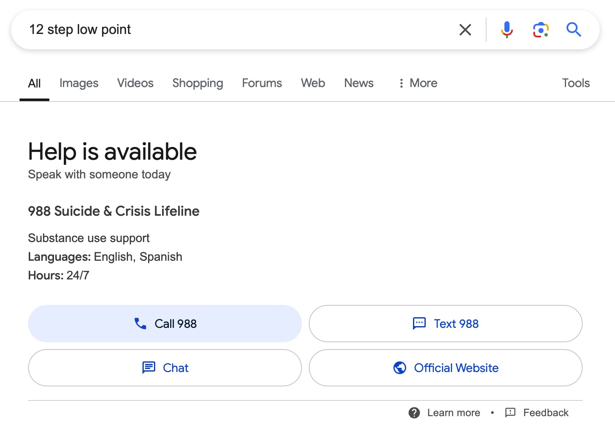The width and height of the screenshot is (615, 434).
Task: Submit search with magnifying glass icon
Action: (574, 30)
